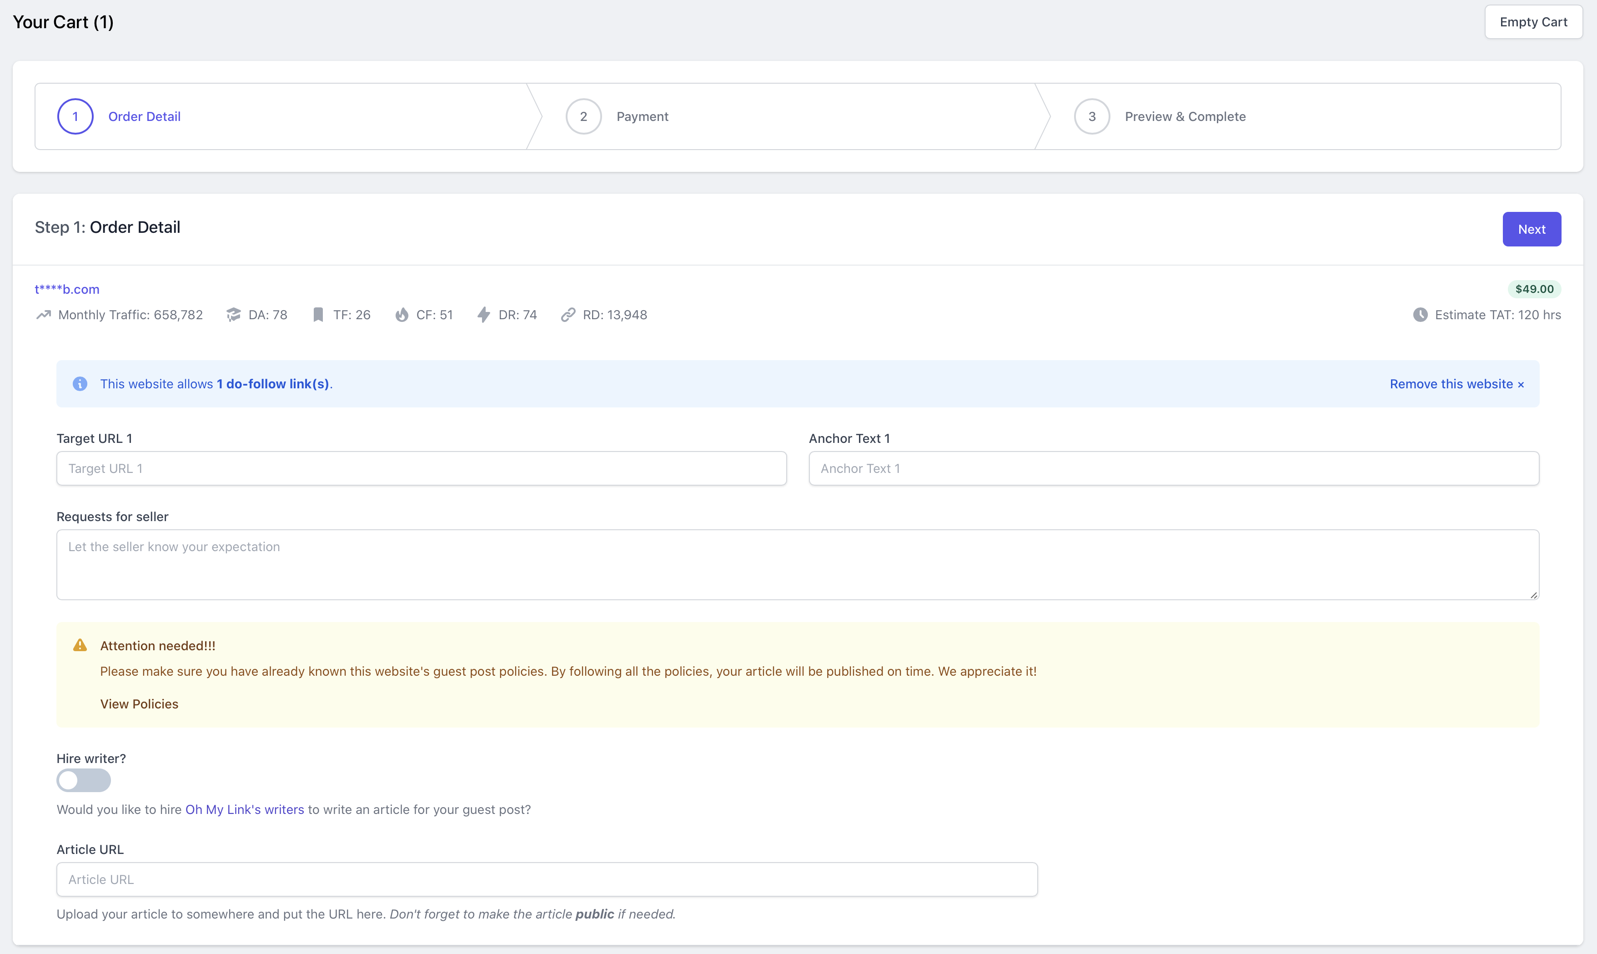The width and height of the screenshot is (1597, 954).
Task: Click the blue info circle icon
Action: (x=80, y=384)
